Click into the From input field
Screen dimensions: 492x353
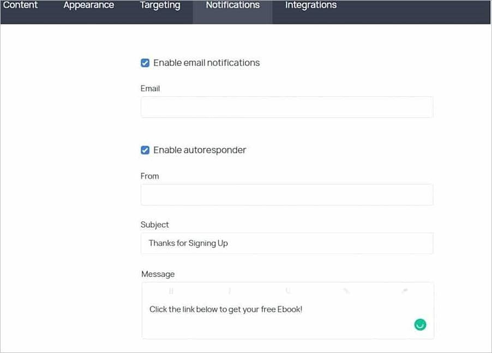tap(287, 194)
